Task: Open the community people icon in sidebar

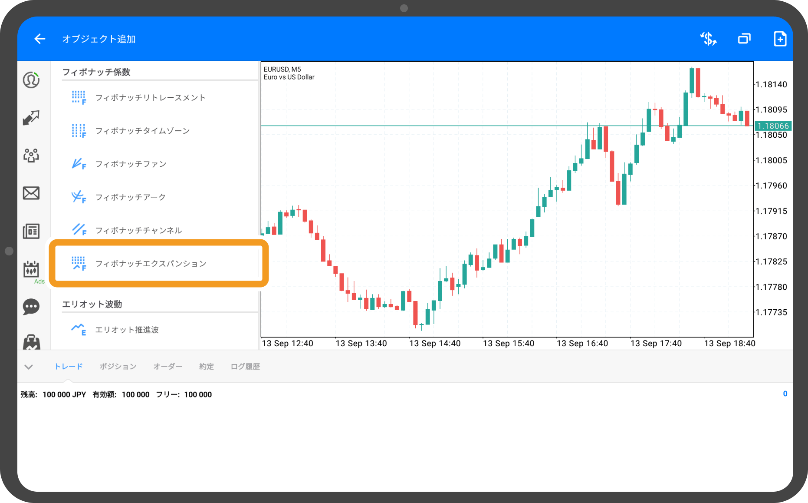Action: (x=31, y=155)
